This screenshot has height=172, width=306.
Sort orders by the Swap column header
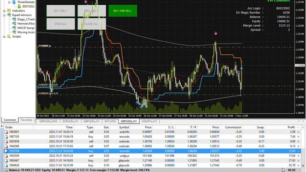coord(254,127)
